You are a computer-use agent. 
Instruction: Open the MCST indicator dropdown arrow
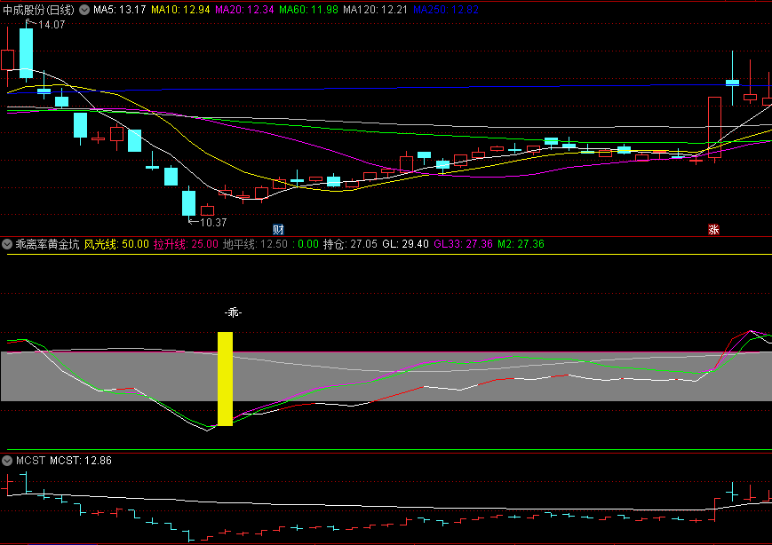pyautogui.click(x=7, y=461)
